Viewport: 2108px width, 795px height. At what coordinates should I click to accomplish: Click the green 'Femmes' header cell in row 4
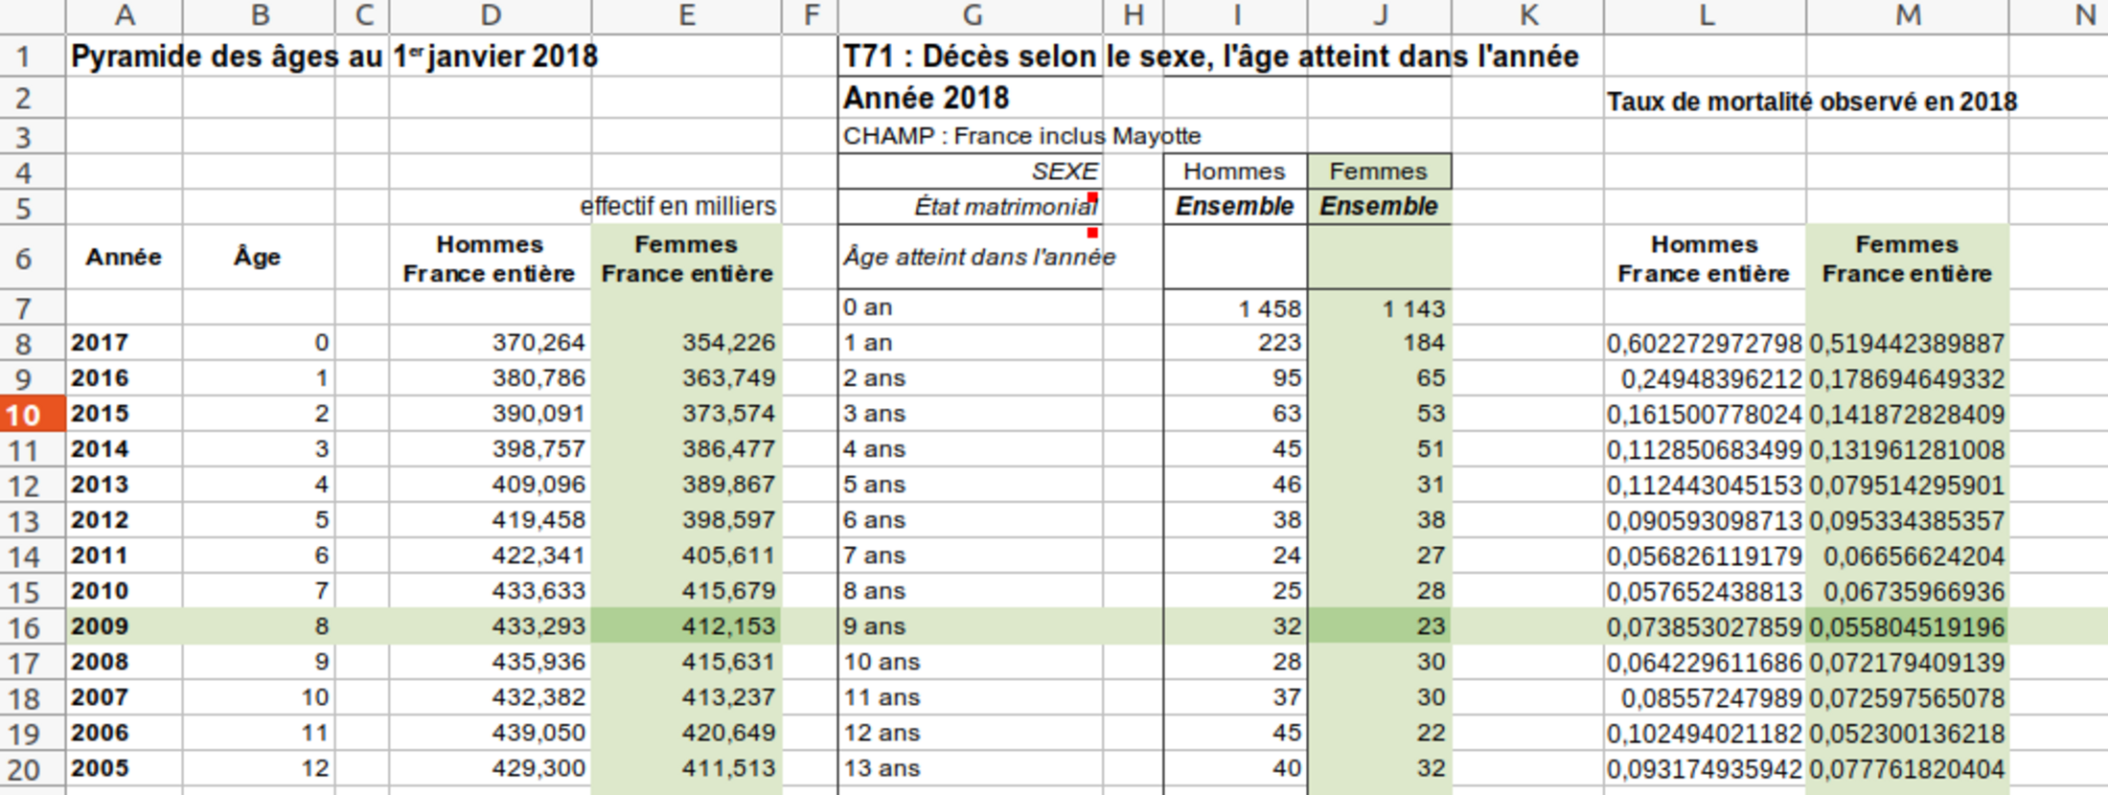(x=1378, y=171)
